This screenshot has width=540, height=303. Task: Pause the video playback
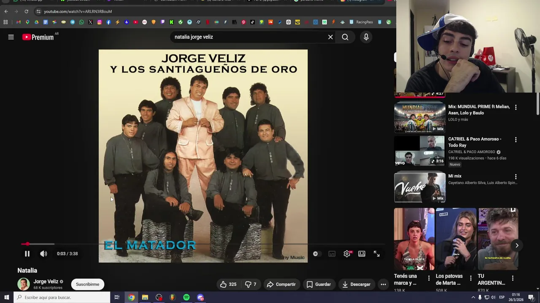tap(27, 254)
